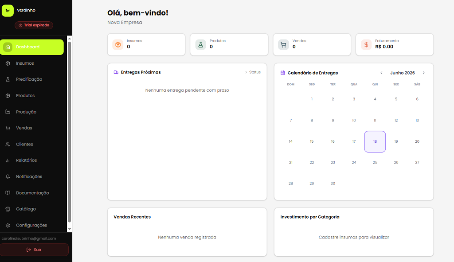Image resolution: width=454 pixels, height=262 pixels.
Task: Click the Configurações gear icon
Action: (8, 225)
